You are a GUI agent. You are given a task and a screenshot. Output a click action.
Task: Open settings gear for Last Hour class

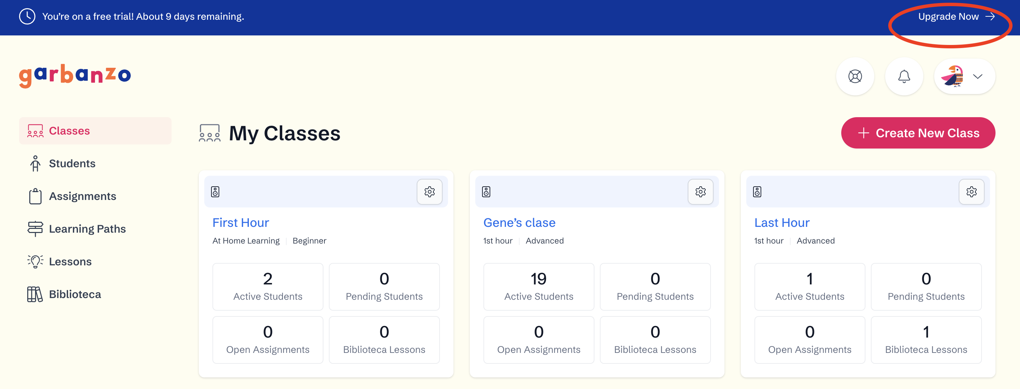pos(971,192)
